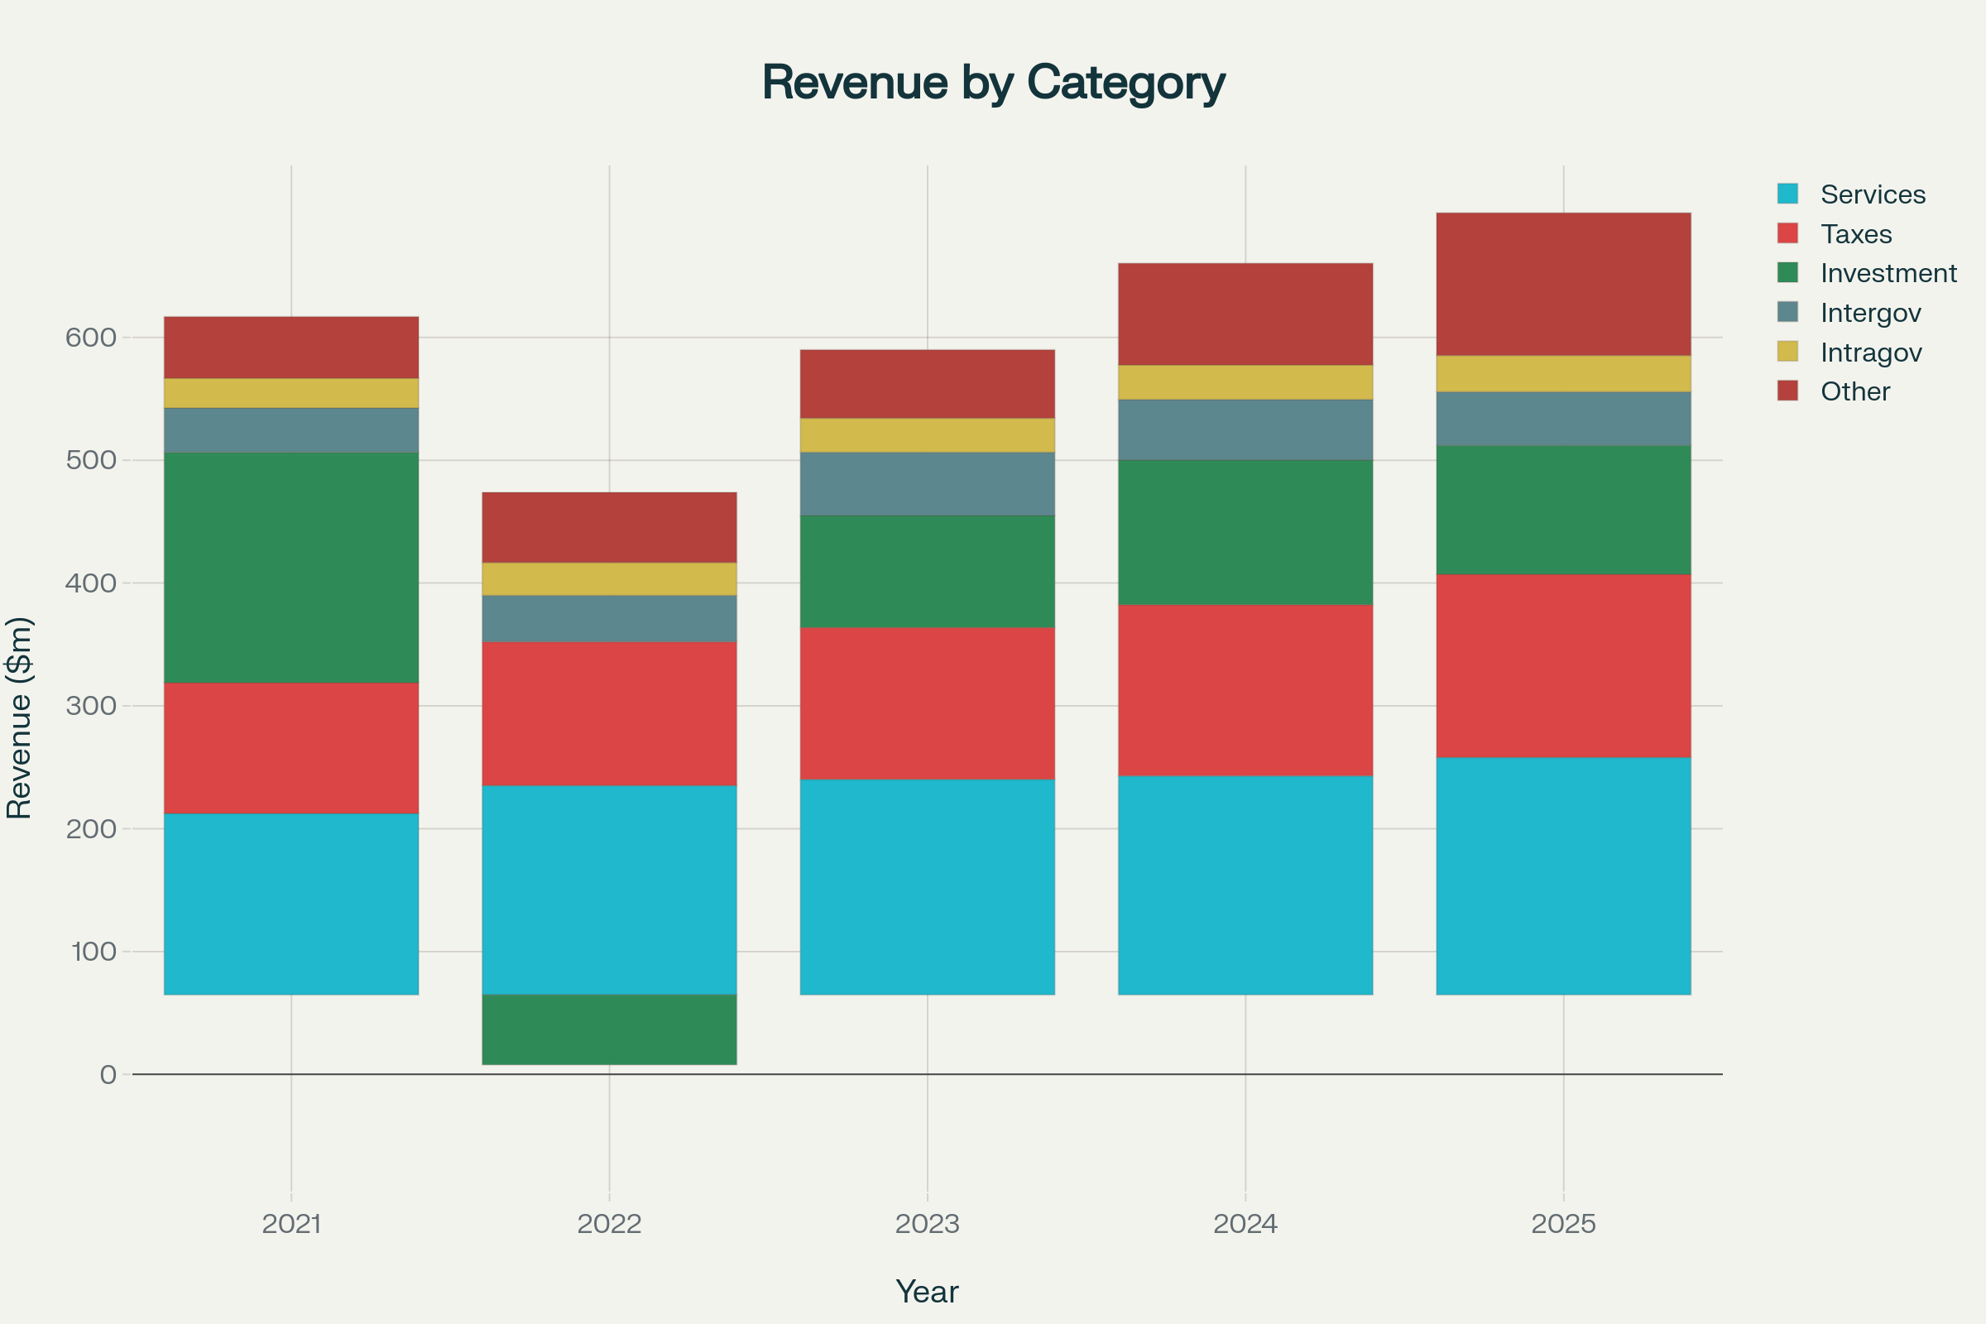The width and height of the screenshot is (1986, 1324).
Task: Click the 600 y-axis tick label
Action: pyautogui.click(x=90, y=338)
